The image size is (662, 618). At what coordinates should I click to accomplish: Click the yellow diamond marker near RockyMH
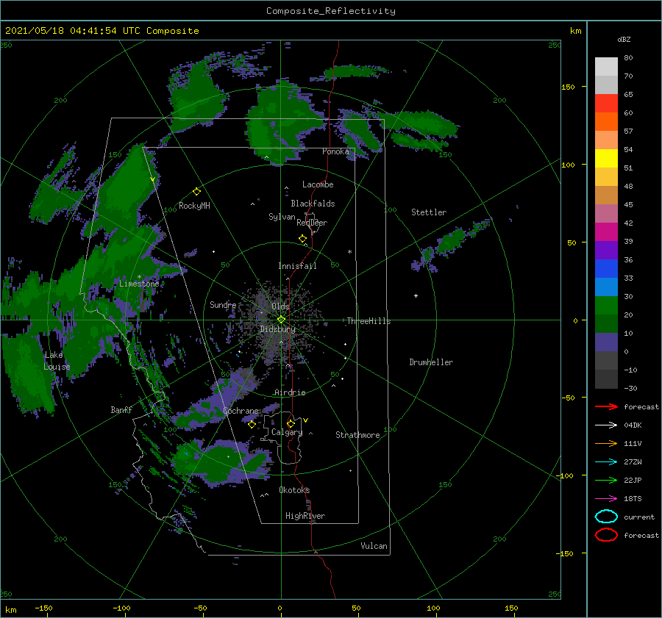pyautogui.click(x=196, y=192)
